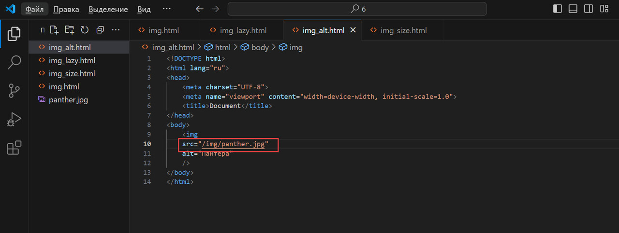Image resolution: width=619 pixels, height=233 pixels.
Task: Close the img_alt.html tab
Action: pyautogui.click(x=353, y=30)
